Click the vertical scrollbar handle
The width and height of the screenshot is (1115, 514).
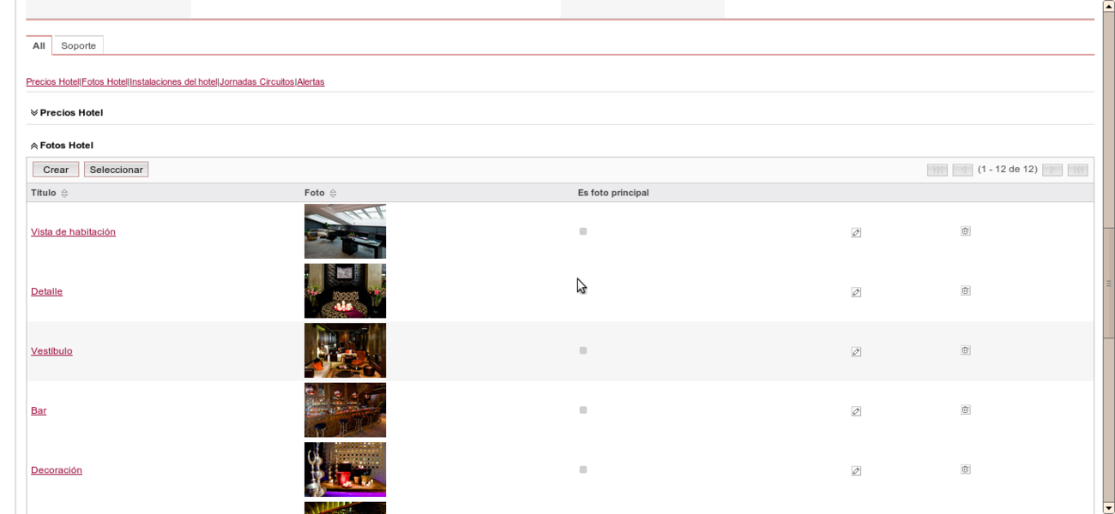[x=1108, y=283]
